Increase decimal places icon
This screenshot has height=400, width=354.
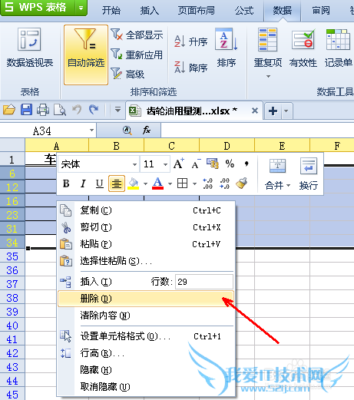point(207,183)
